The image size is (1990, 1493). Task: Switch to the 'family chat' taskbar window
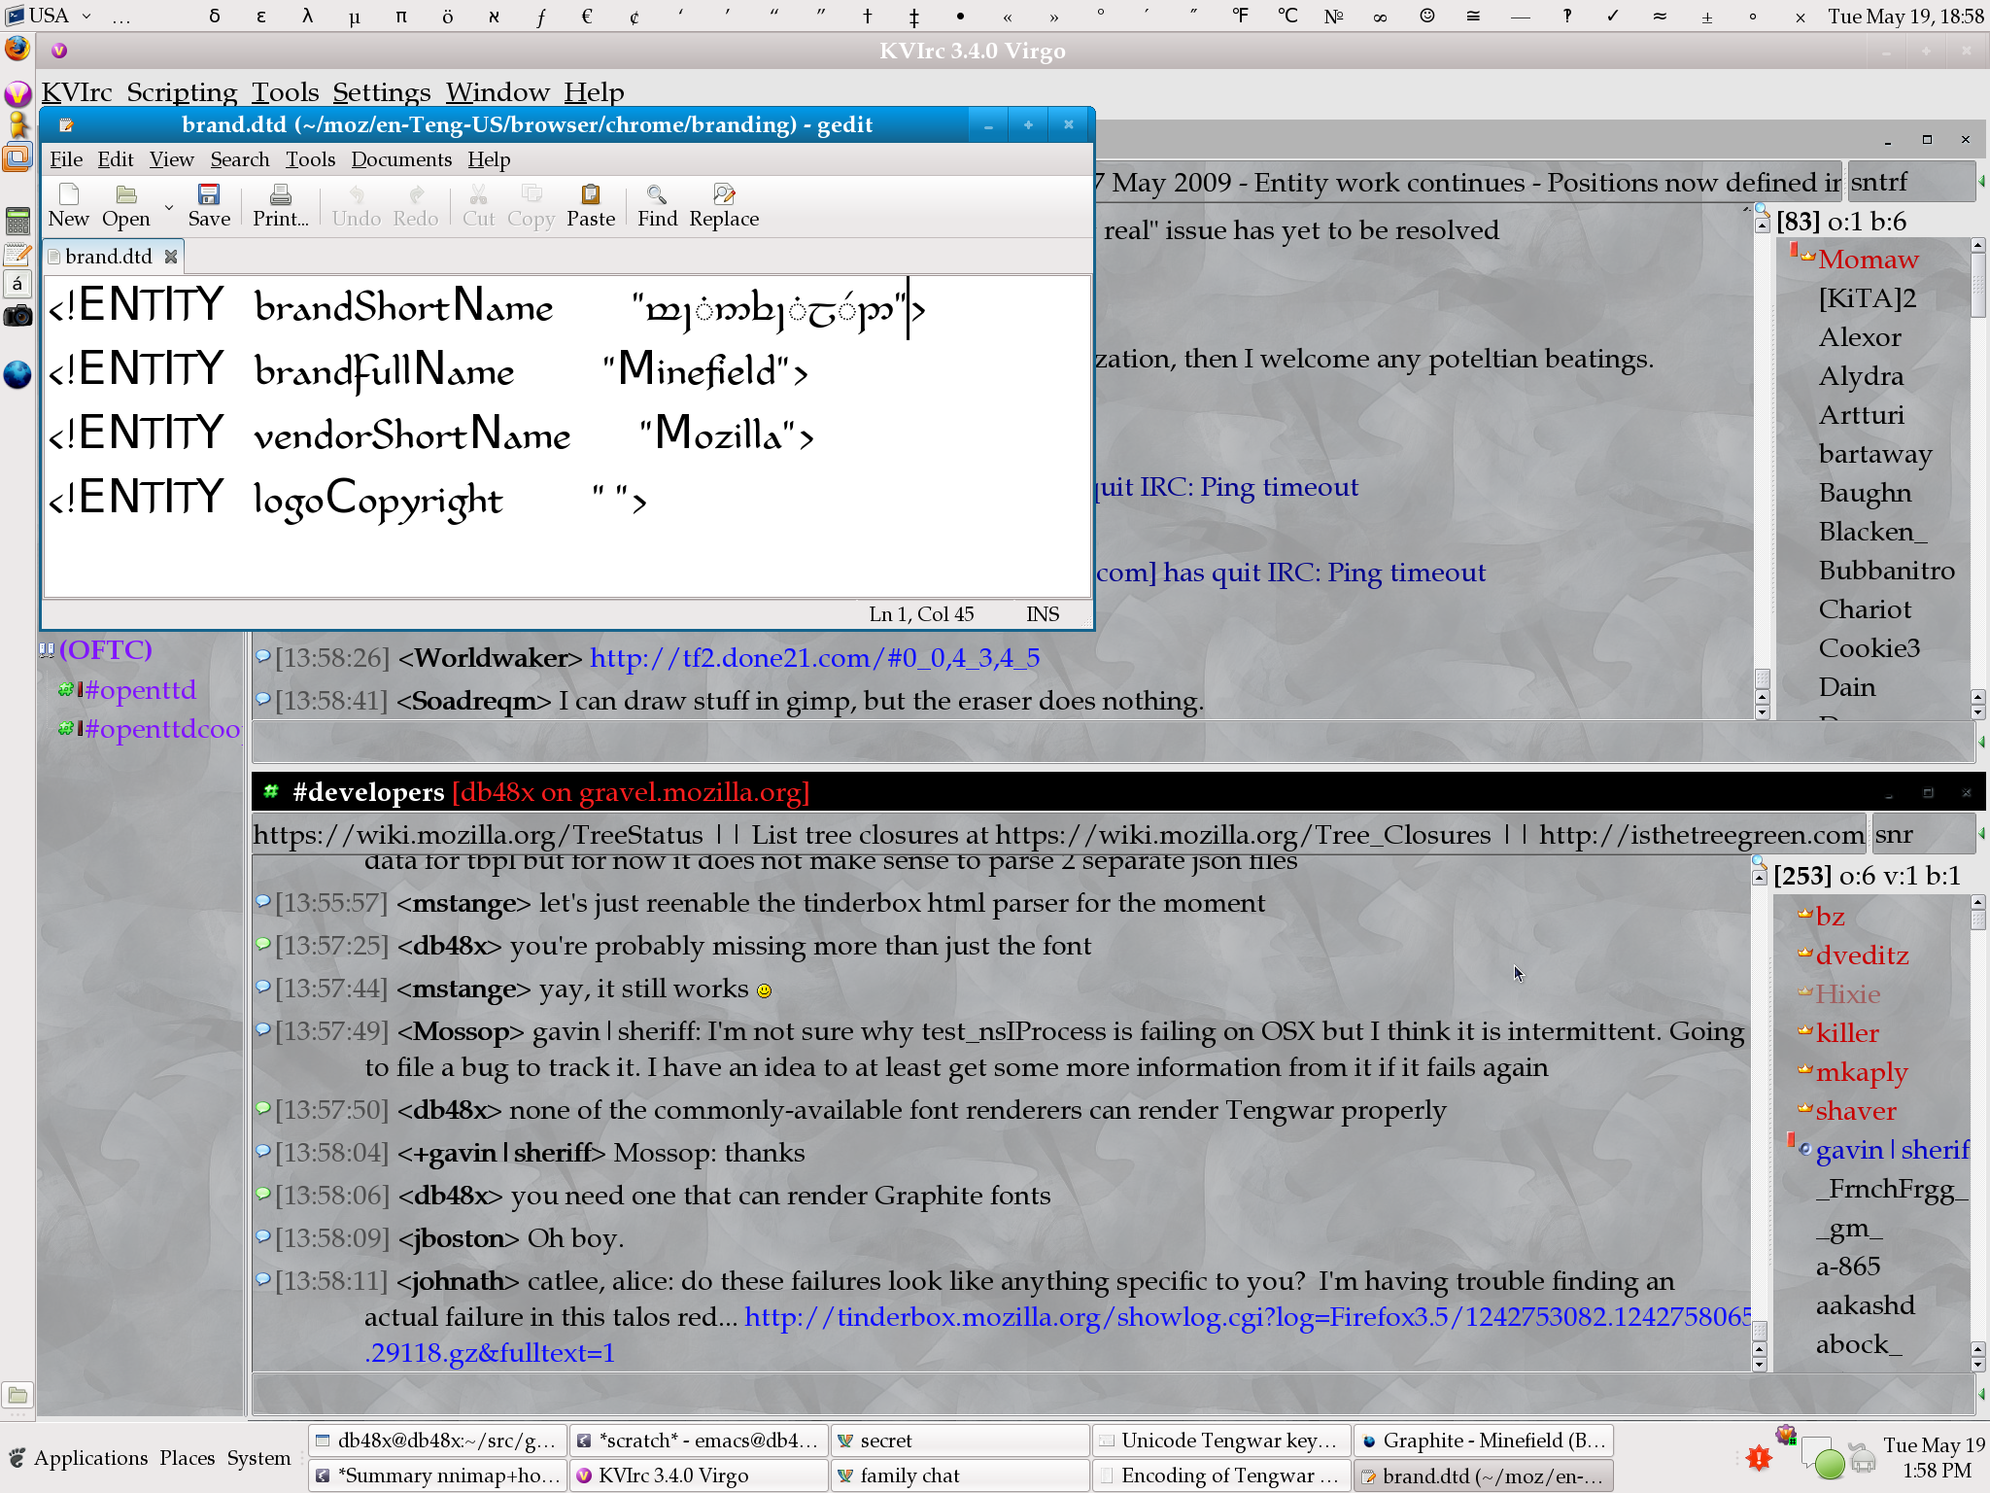click(x=960, y=1476)
